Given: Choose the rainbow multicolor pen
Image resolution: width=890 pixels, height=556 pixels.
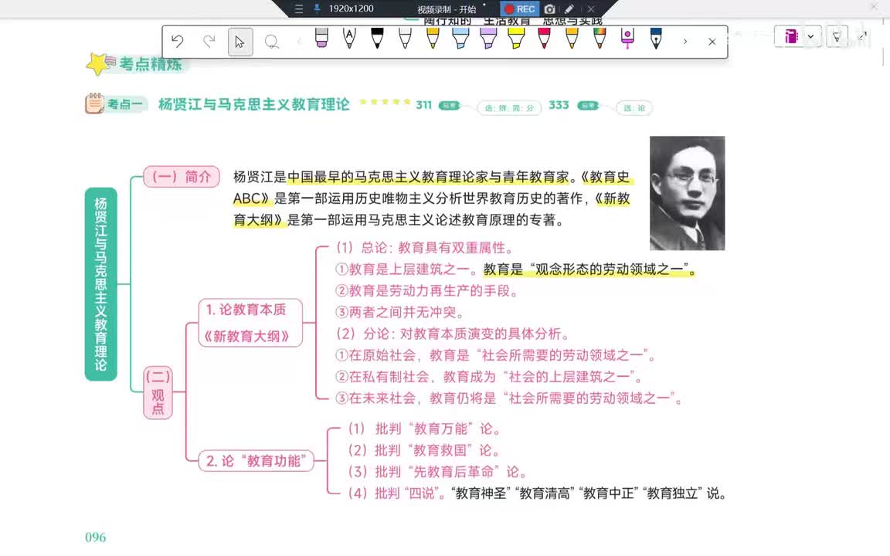Looking at the screenshot, I should coord(600,38).
